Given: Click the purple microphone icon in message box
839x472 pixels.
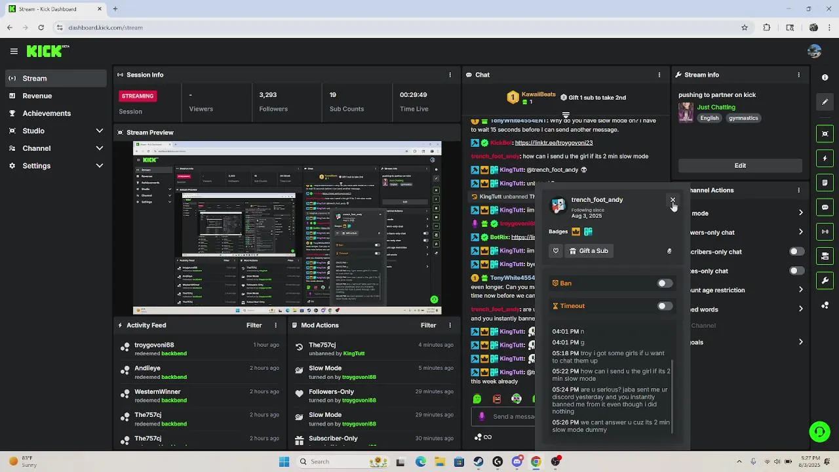Looking at the screenshot, I should click(x=482, y=416).
